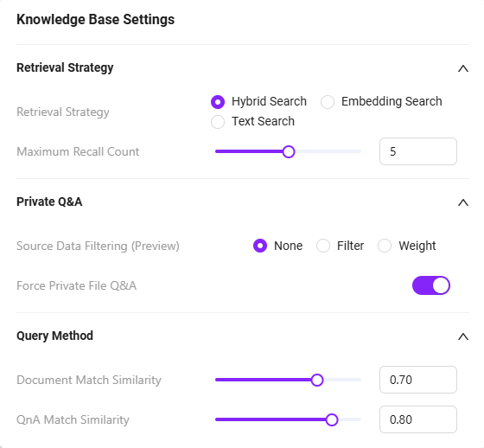Viewport: 484px width, 448px height.
Task: Click the Private Q&A section heading
Action: pos(49,202)
